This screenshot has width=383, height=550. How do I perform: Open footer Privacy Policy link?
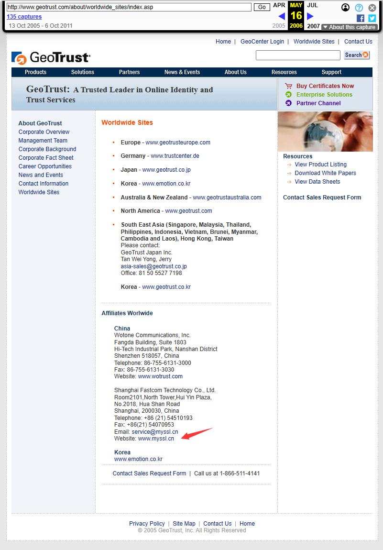point(147,524)
